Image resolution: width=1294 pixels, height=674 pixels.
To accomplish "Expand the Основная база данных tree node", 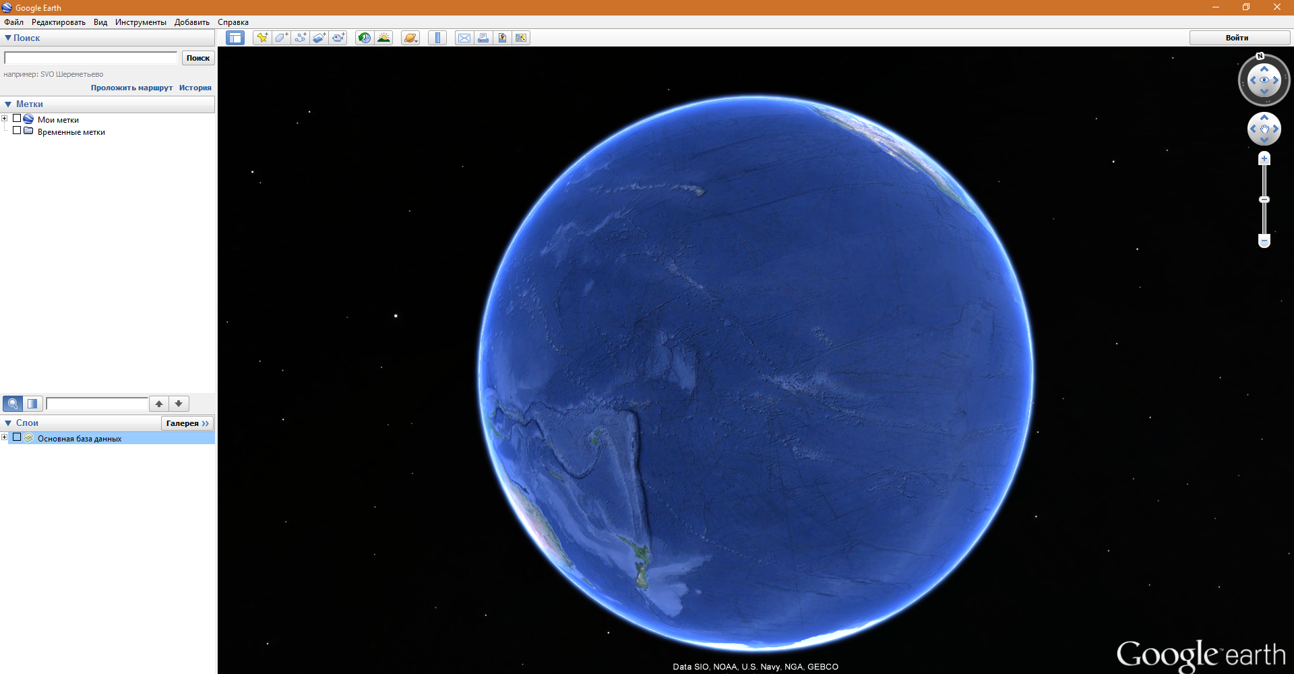I will click(5, 437).
